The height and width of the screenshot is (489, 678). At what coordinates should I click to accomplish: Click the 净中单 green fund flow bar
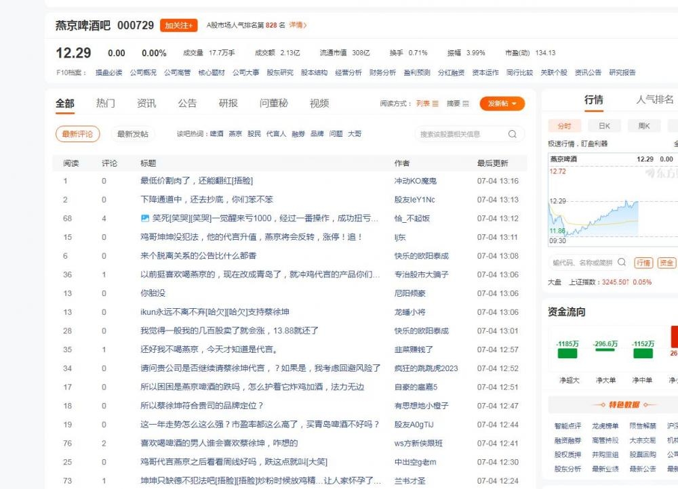pos(643,354)
